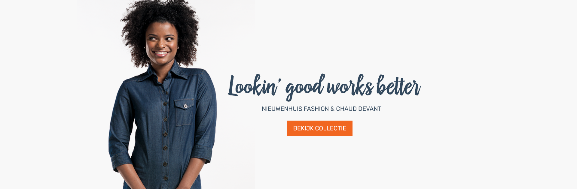
Task: Click the word better in the headline
Action: (x=399, y=86)
